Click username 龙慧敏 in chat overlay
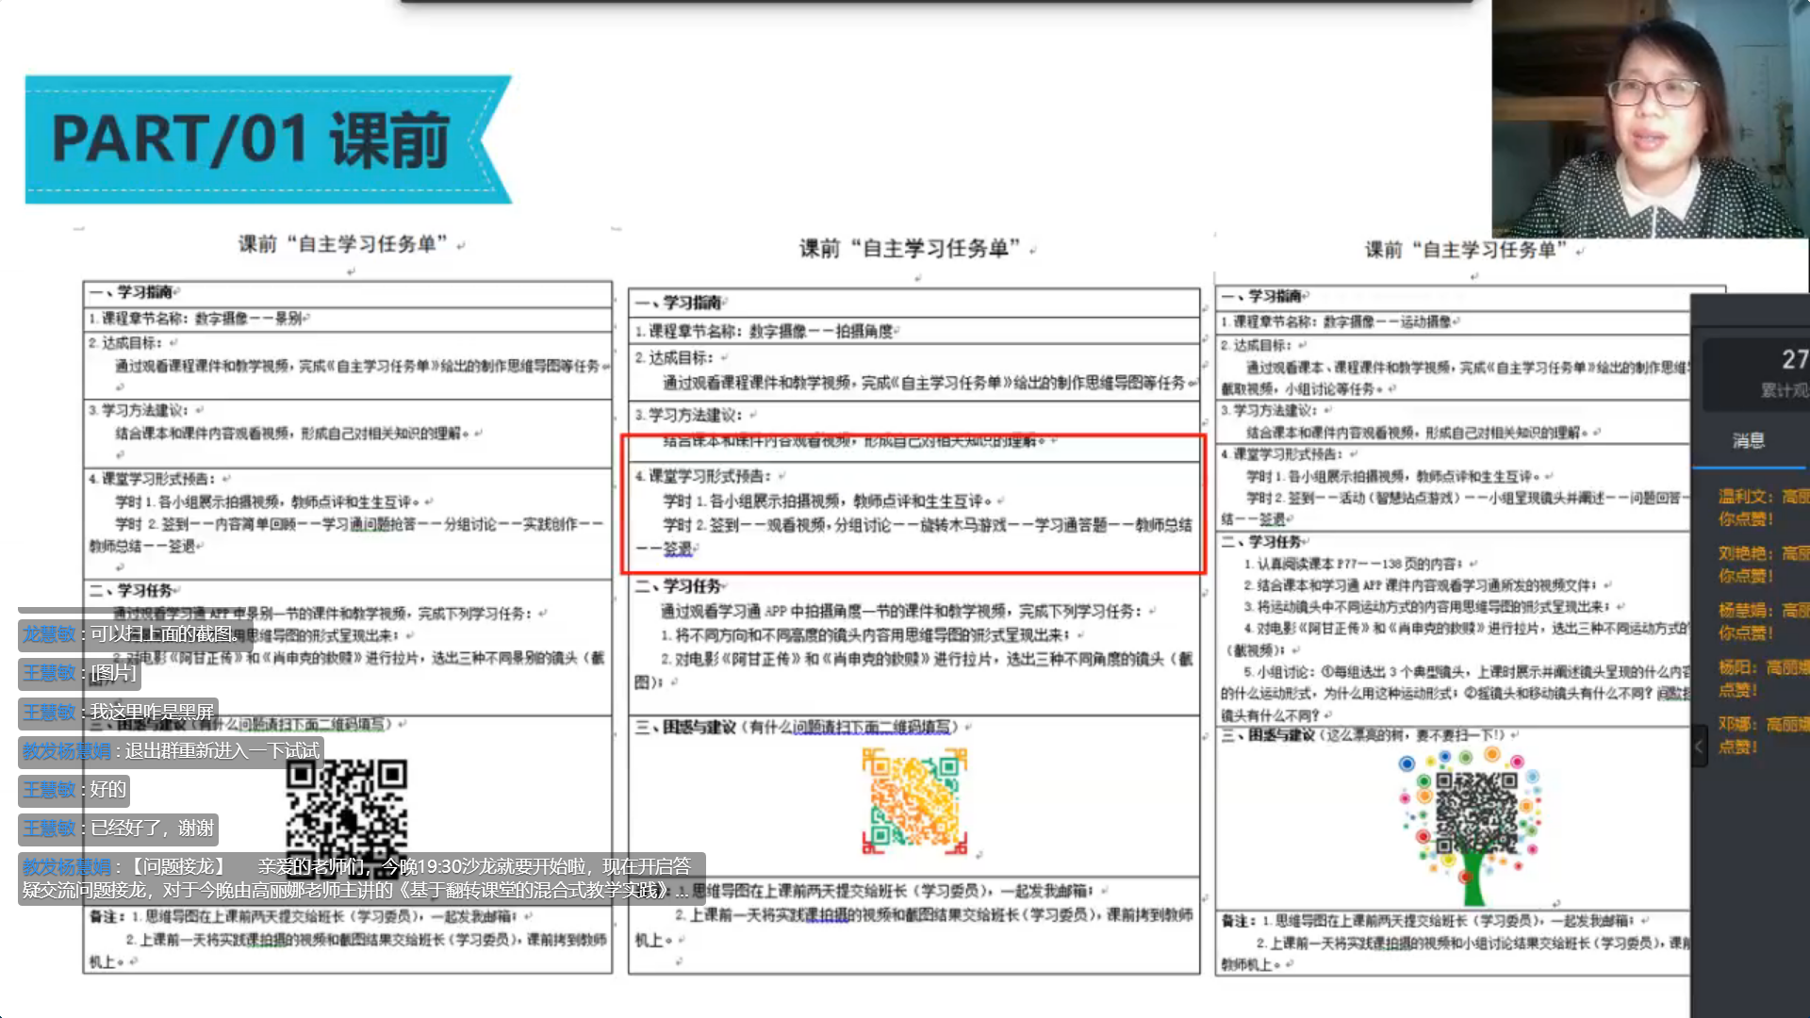The image size is (1810, 1018). (49, 634)
